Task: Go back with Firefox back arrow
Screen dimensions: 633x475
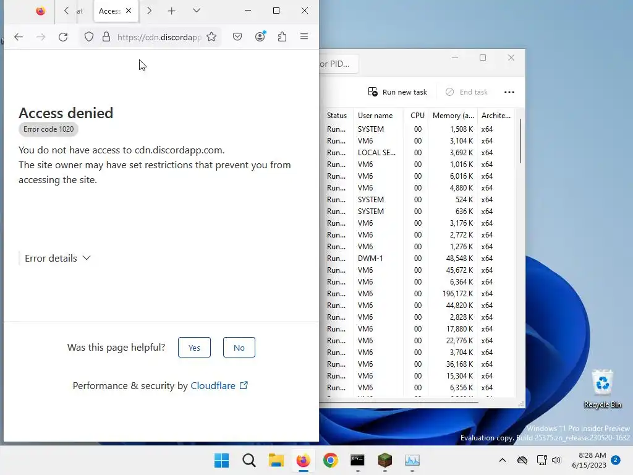Action: click(x=19, y=37)
